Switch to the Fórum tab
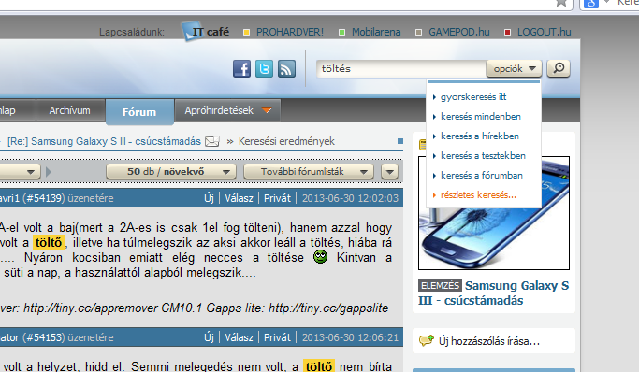This screenshot has width=639, height=372. point(139,112)
